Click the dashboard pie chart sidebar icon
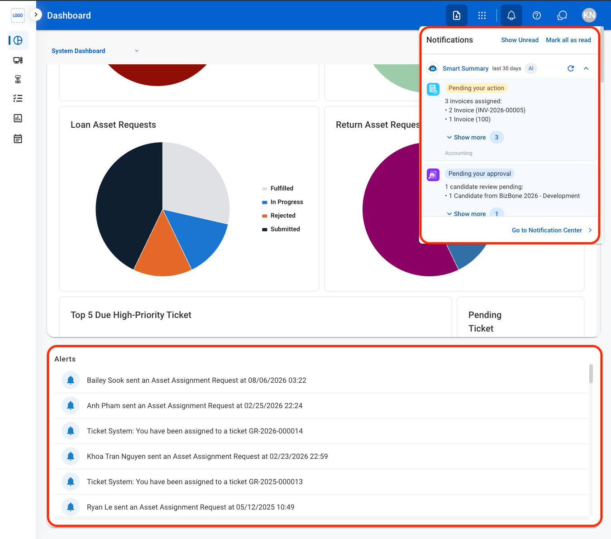611x539 pixels. click(18, 40)
